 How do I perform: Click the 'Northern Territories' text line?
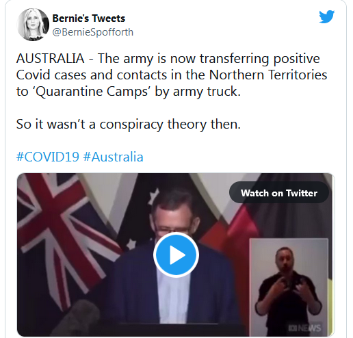[x=172, y=75]
